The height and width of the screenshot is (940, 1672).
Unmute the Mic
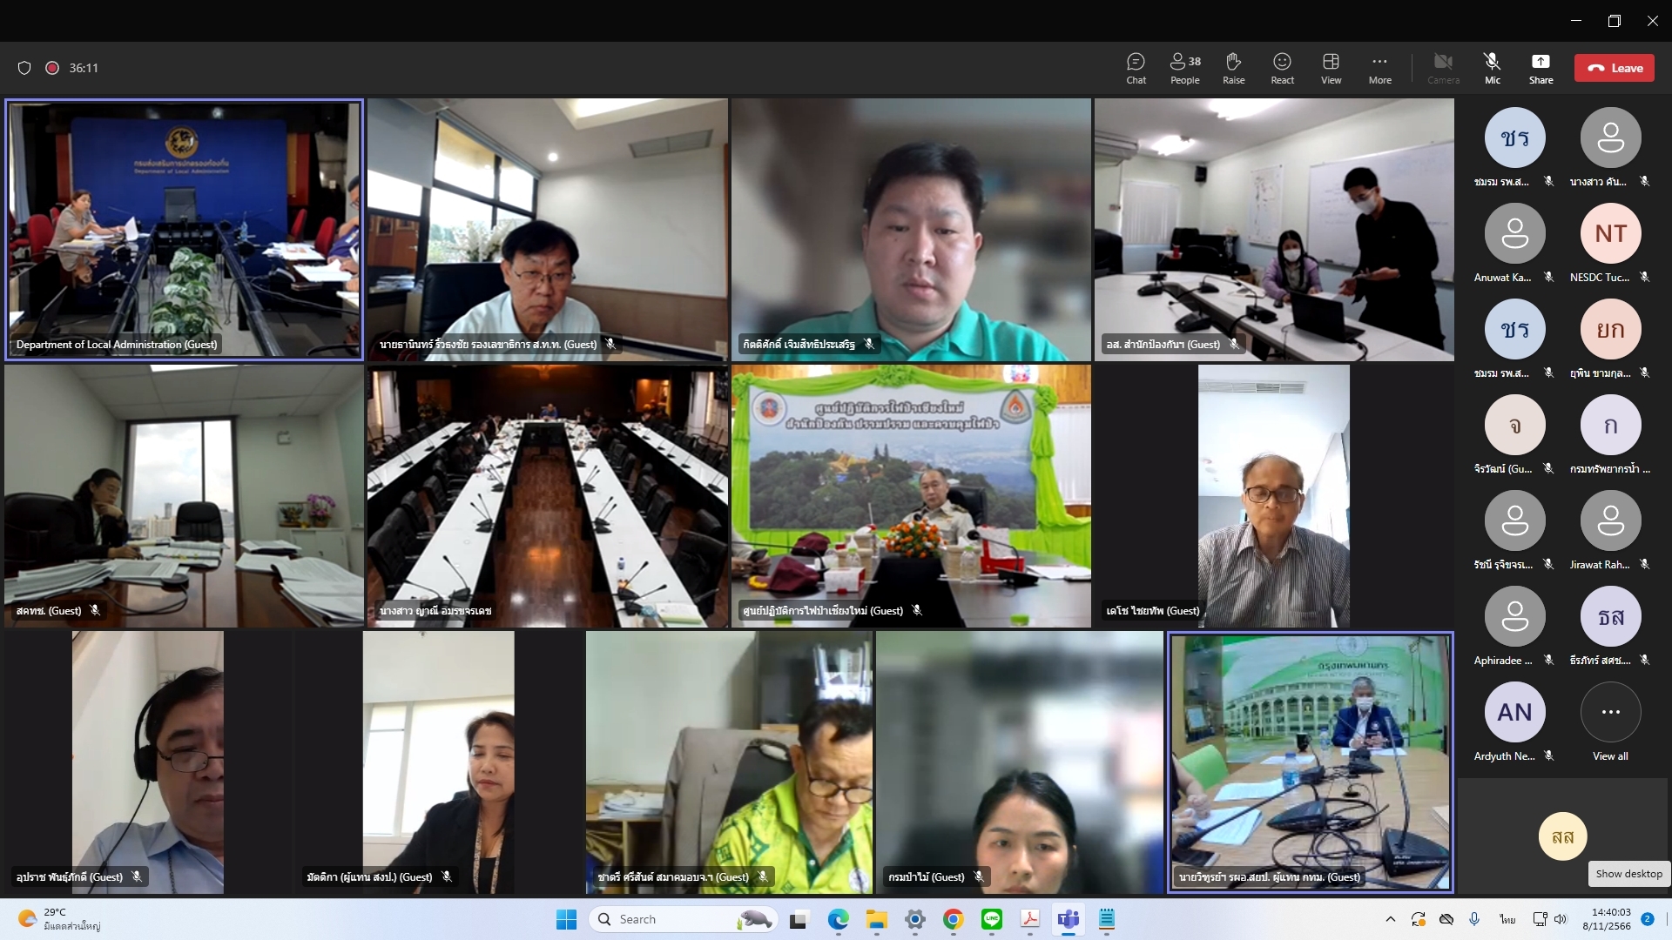1492,68
